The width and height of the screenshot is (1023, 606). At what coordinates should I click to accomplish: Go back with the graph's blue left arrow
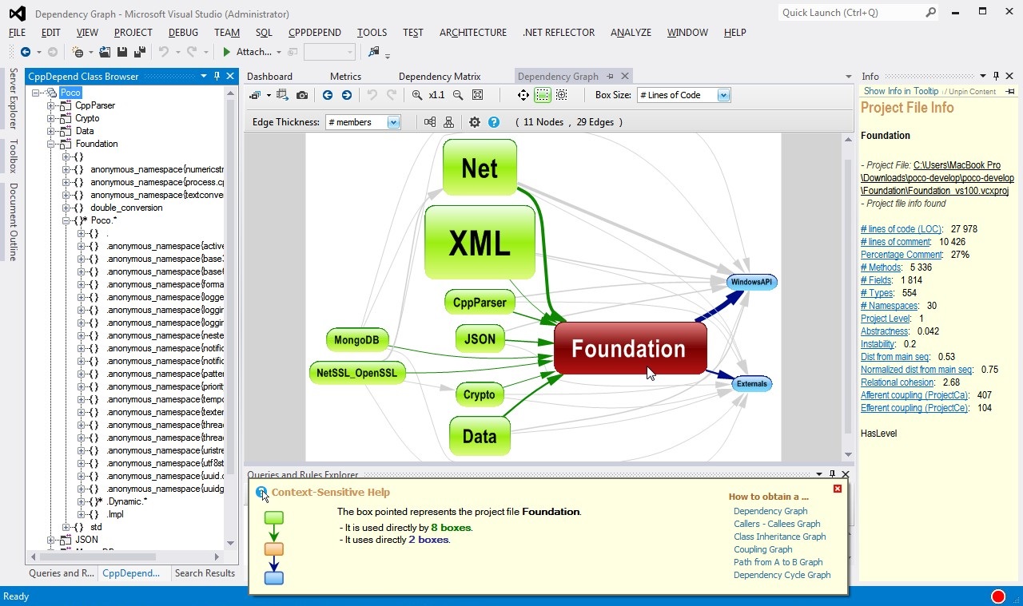(328, 95)
